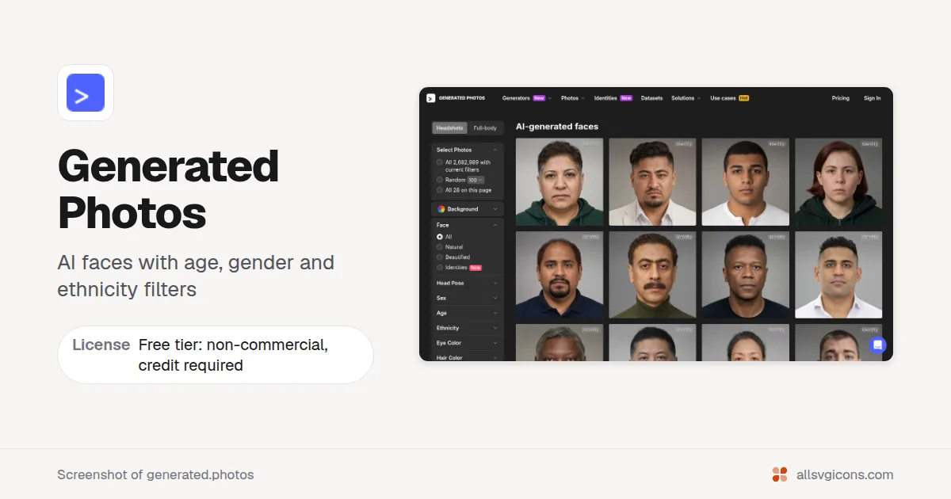Click the allsvgicons.com orange logo icon

[x=780, y=474]
